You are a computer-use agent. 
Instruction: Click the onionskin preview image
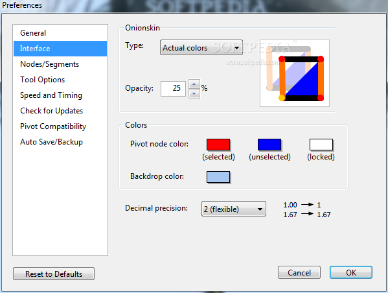[x=295, y=73]
